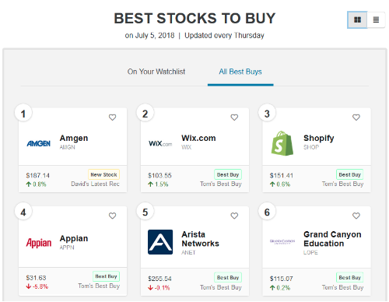Switch to list view layout
Image resolution: width=389 pixels, height=302 pixels.
tap(376, 19)
